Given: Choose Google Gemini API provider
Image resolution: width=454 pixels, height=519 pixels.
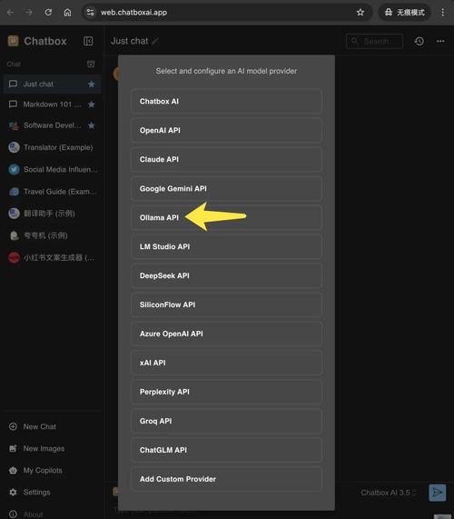Looking at the screenshot, I should click(x=226, y=189).
